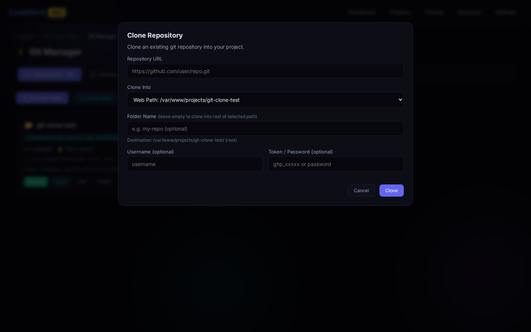Click the lightning icon beside the Git Manager heading
This screenshot has width=531, height=332.
tap(21, 52)
